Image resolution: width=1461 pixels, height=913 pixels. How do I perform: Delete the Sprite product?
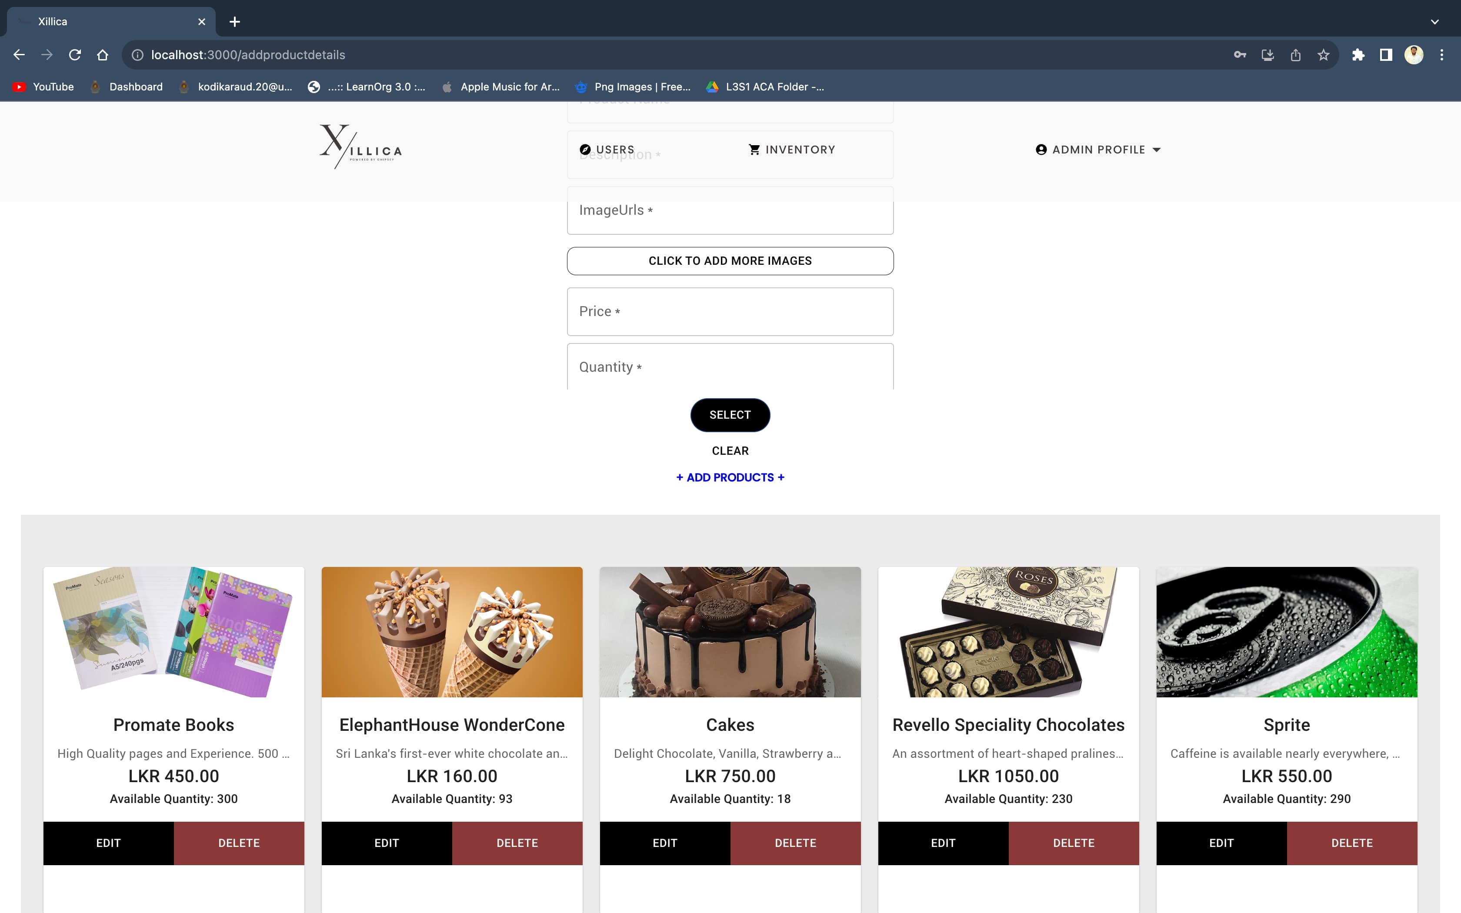point(1352,843)
